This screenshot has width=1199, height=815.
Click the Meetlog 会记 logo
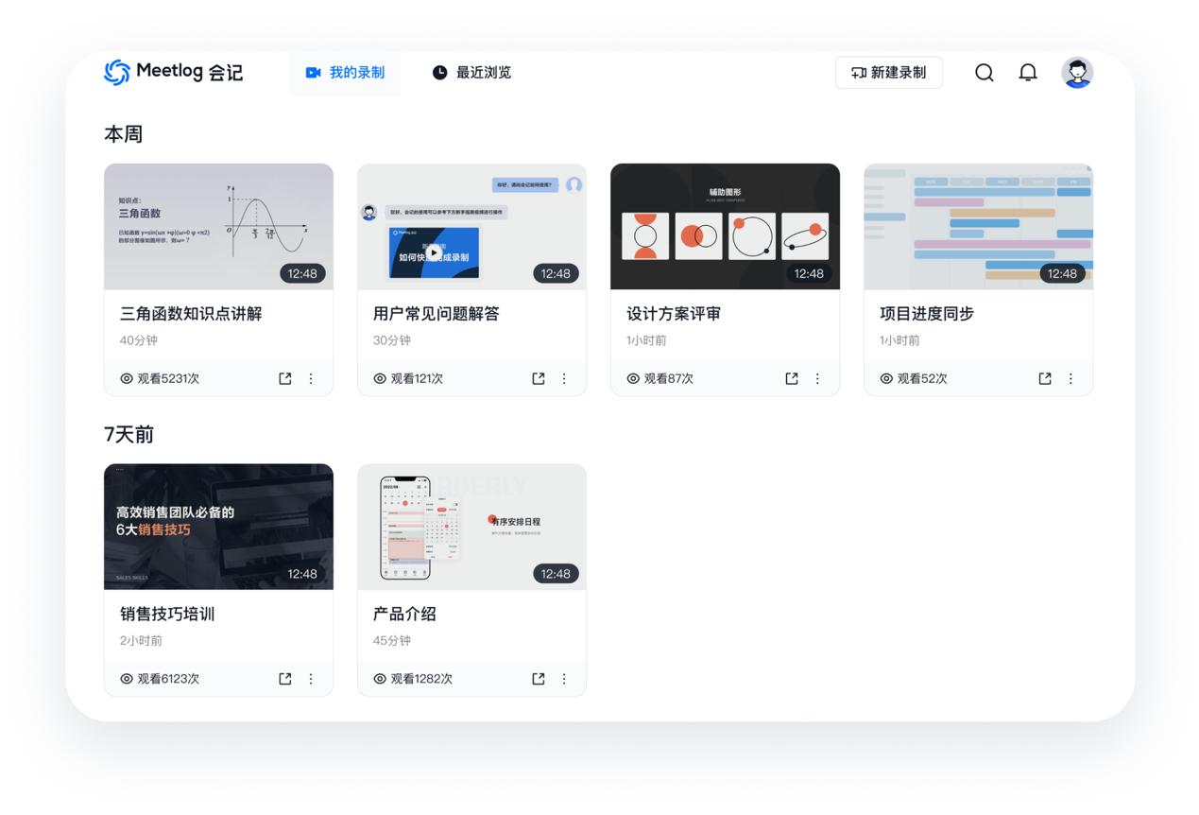[x=173, y=72]
